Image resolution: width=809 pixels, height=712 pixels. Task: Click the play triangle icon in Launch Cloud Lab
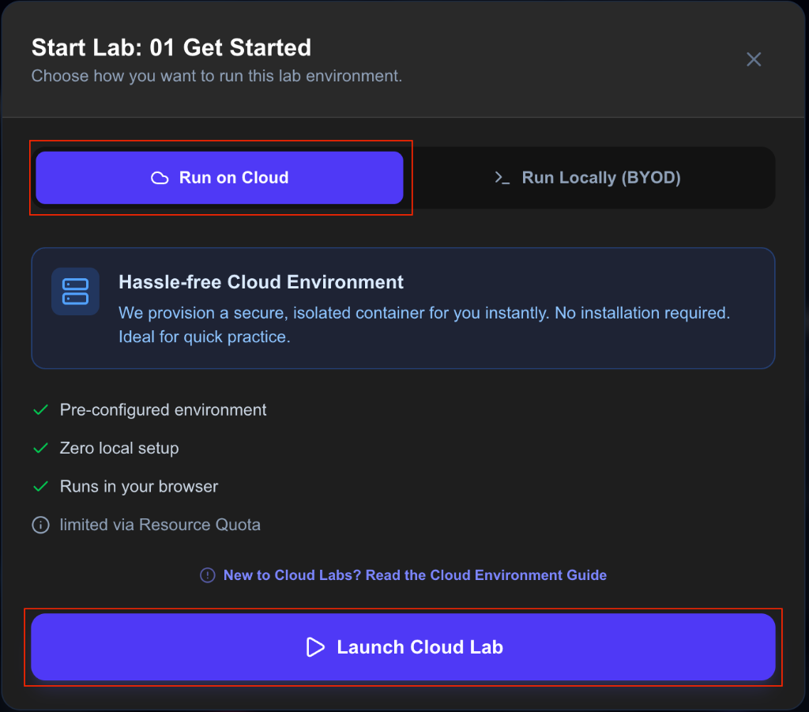(x=315, y=647)
